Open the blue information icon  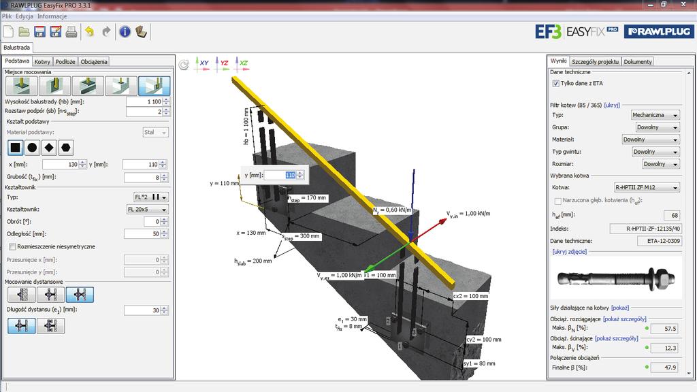click(x=125, y=31)
